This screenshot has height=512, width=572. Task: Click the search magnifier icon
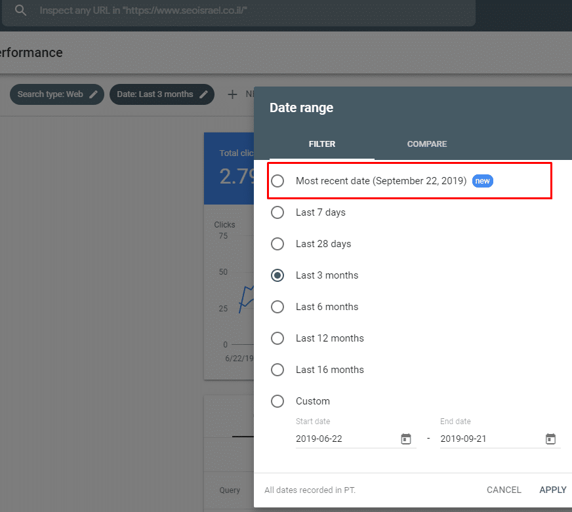(20, 11)
